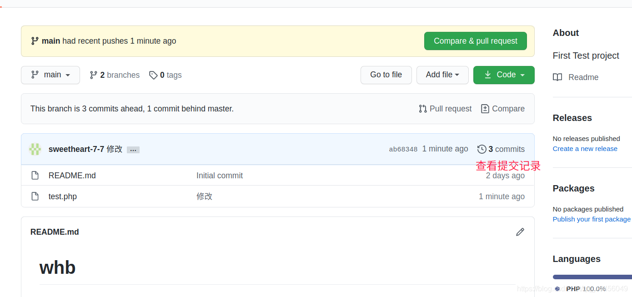Click the clock history icon beside 3 commits
632x297 pixels.
click(x=482, y=149)
